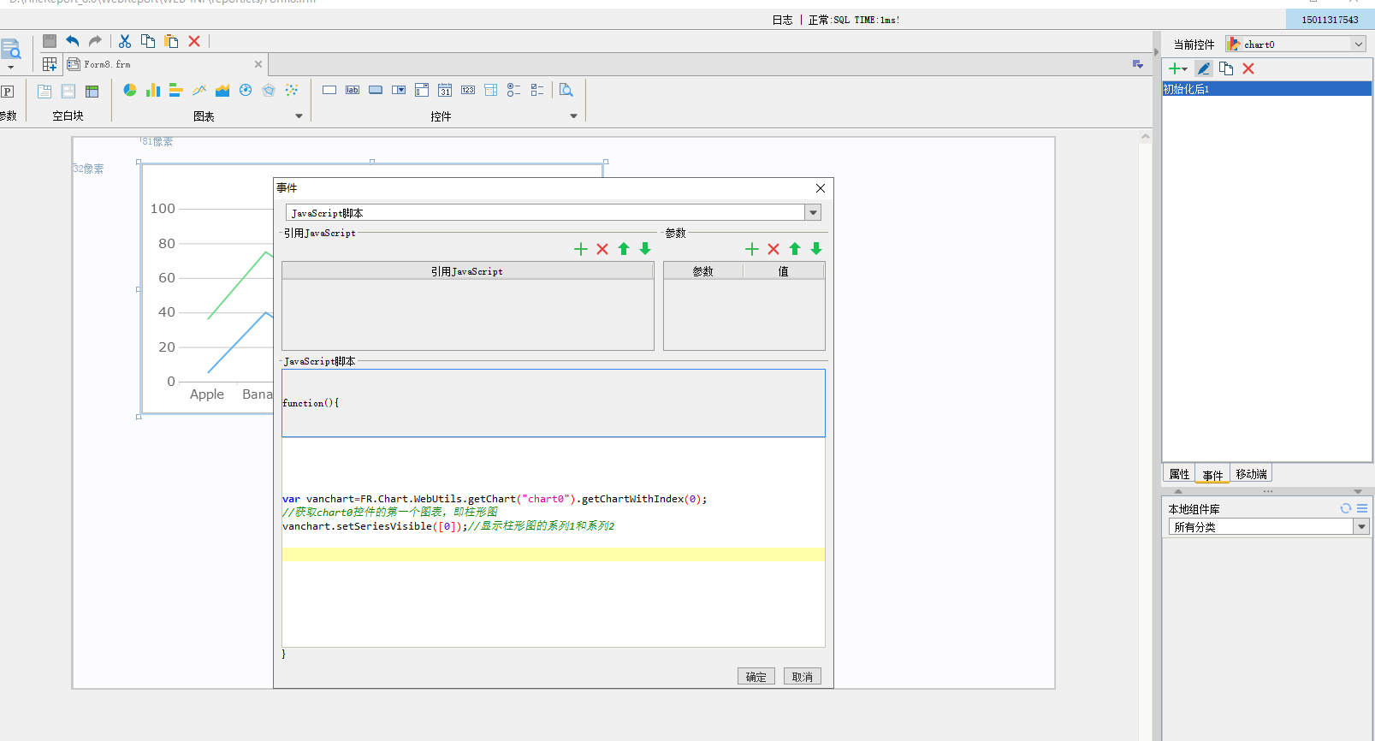The image size is (1375, 741).
Task: Open the dropdown arrow under the preview icon
Action: (10, 68)
